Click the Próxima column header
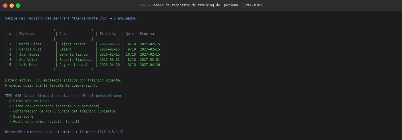This screenshot has height=140, width=402. tap(147, 34)
